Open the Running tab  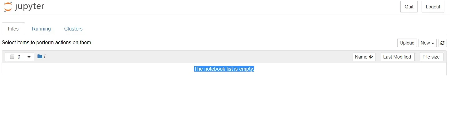(41, 29)
